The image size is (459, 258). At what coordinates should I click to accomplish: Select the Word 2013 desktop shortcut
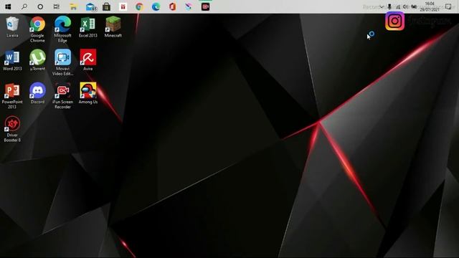coord(12,60)
